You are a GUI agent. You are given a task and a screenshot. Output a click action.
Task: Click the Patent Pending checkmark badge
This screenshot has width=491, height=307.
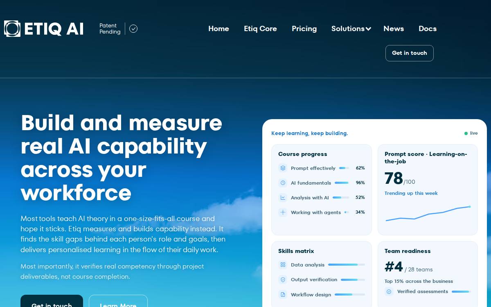pos(133,29)
